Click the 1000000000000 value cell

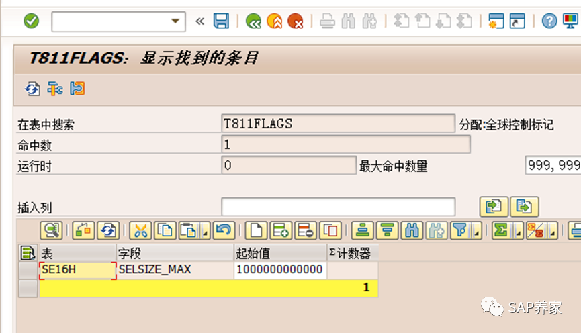pos(281,271)
